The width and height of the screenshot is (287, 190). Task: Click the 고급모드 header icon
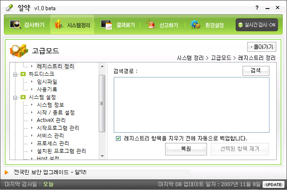tap(19, 50)
